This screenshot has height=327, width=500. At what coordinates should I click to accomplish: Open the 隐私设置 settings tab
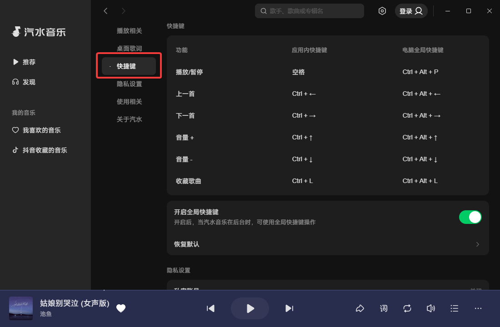point(130,84)
